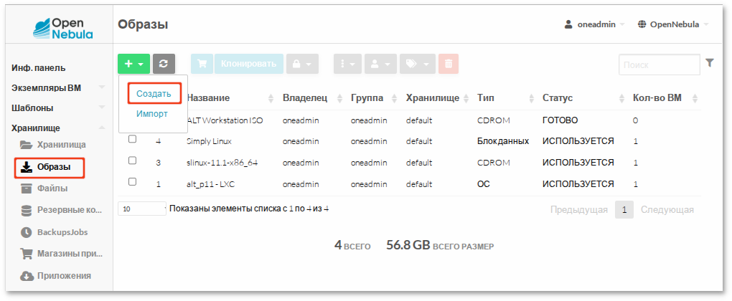Focus the Поиск search field

pos(660,64)
